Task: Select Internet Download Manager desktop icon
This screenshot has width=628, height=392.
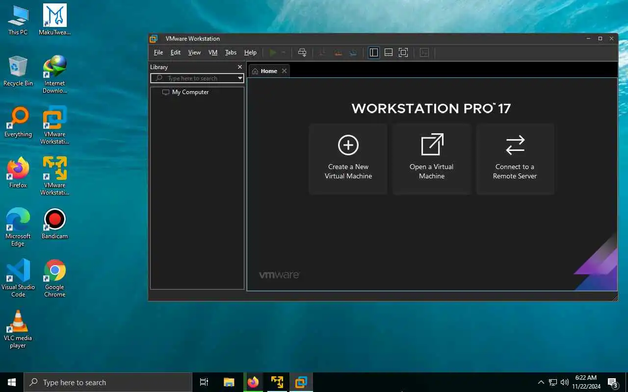Action: coord(55,74)
